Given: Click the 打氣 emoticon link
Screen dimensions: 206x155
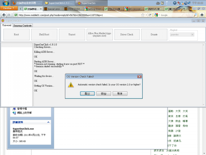Looking at the screenshot, I should coord(185,116).
